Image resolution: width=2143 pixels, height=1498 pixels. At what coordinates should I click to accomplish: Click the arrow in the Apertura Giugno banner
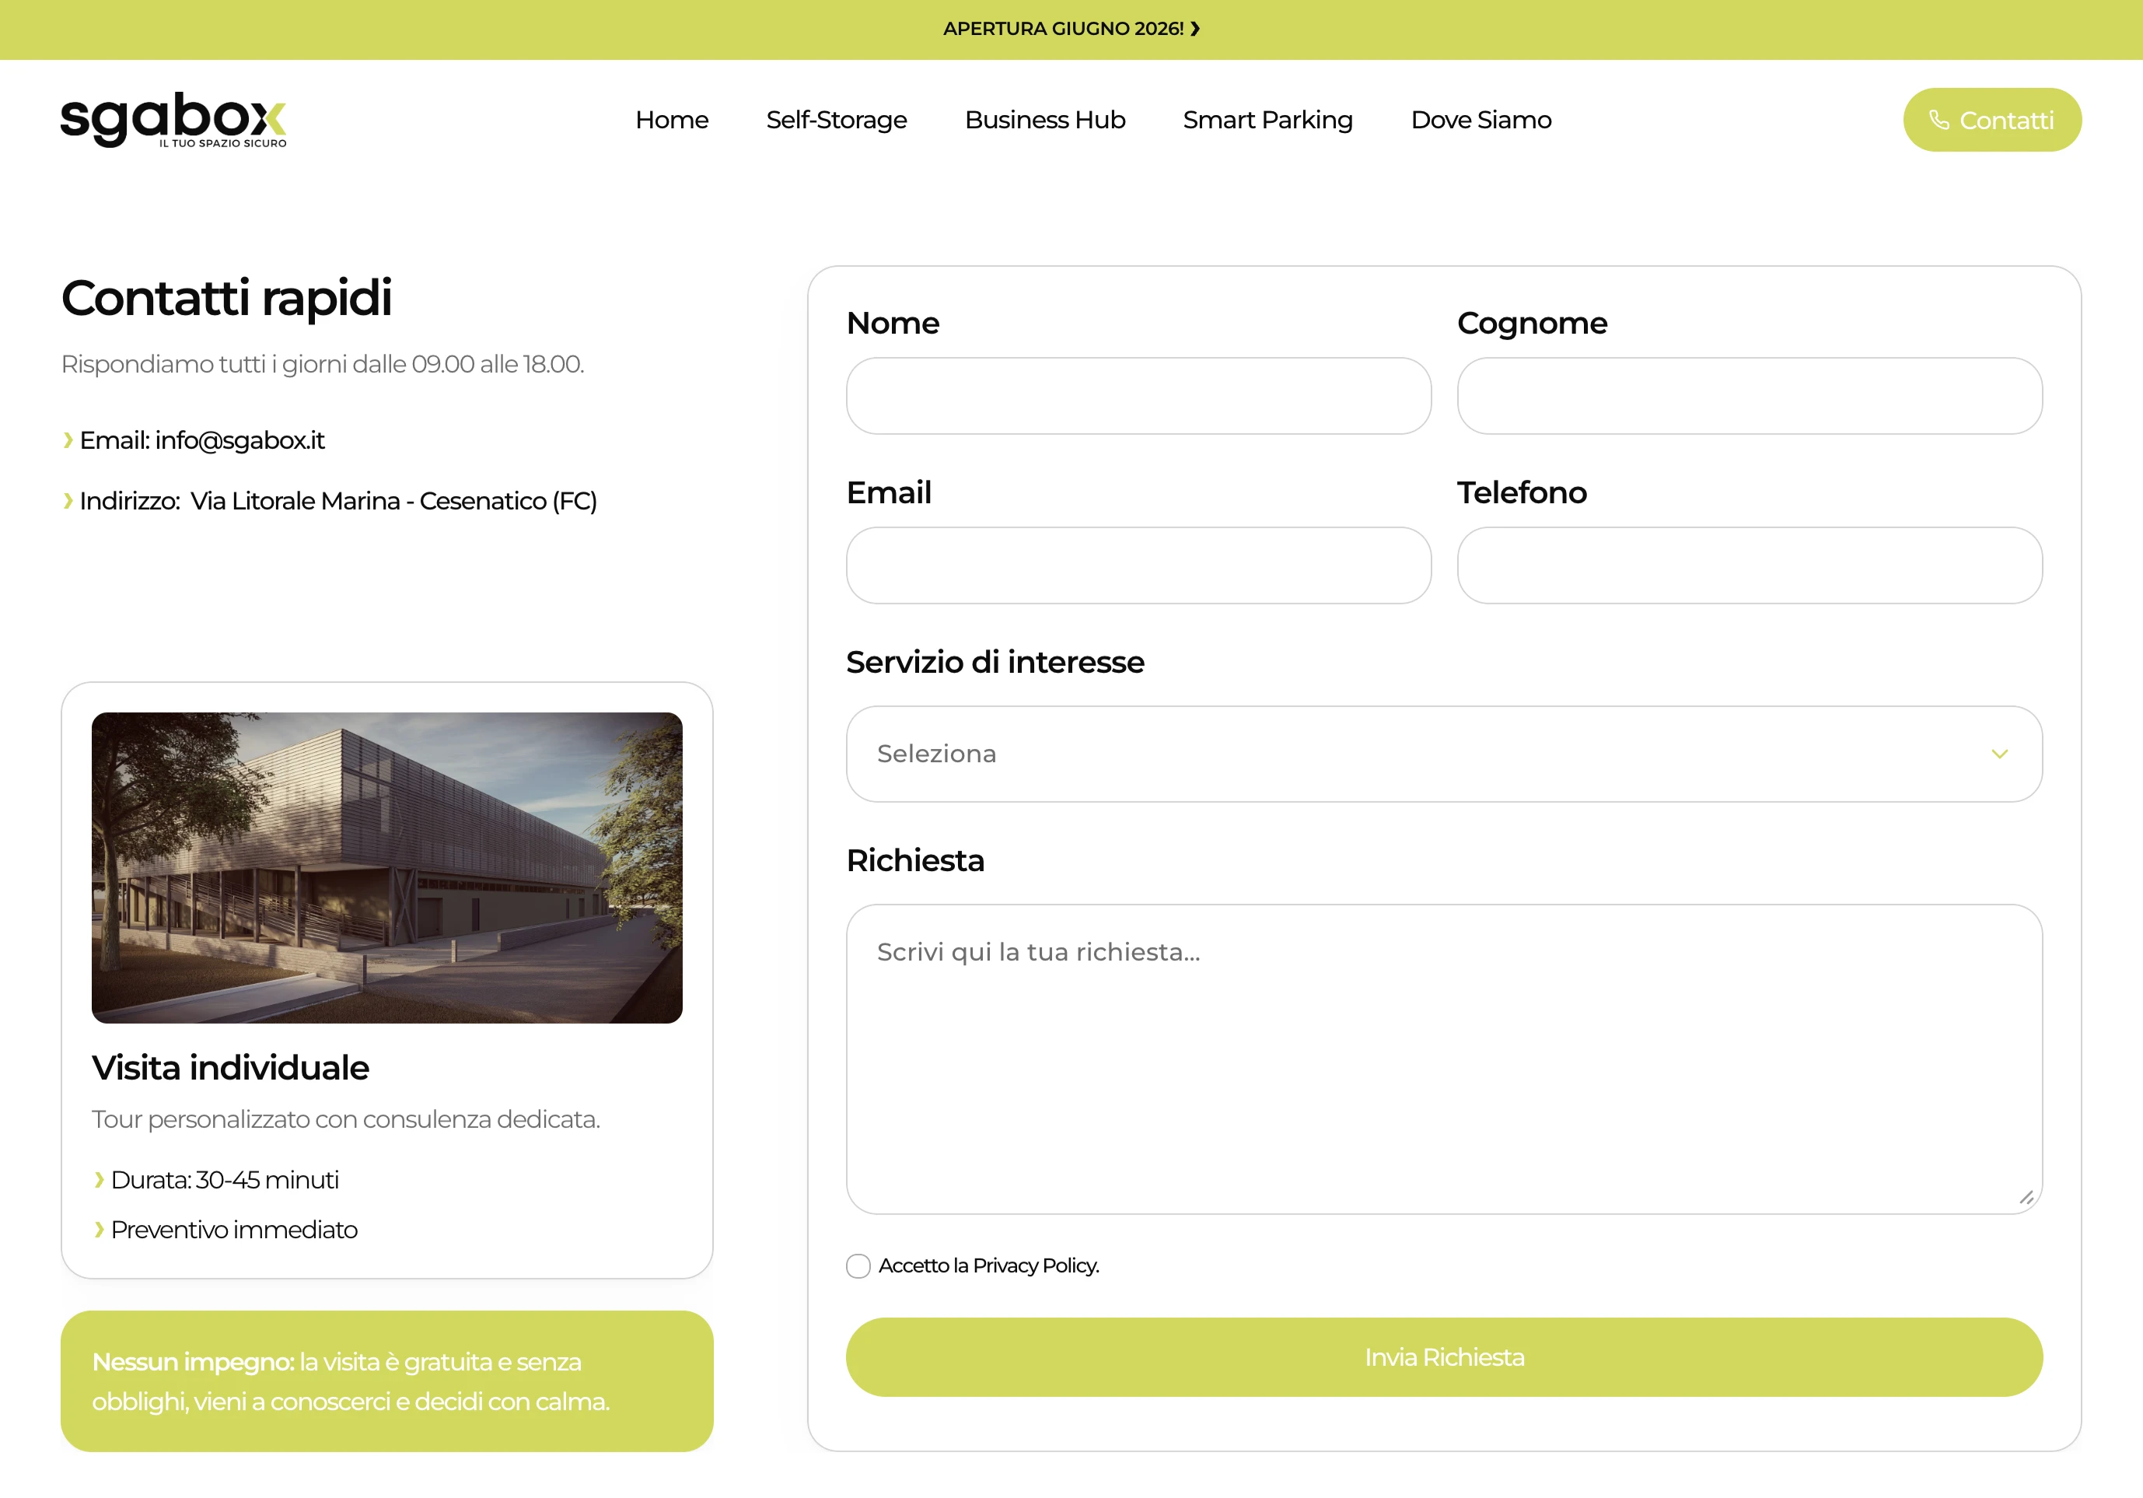(x=1194, y=29)
